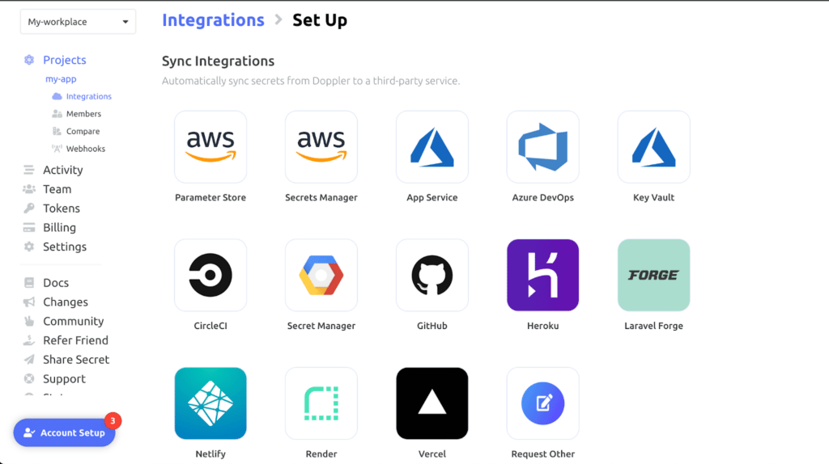
Task: Go to Integrations breadcrumb link
Action: (213, 20)
